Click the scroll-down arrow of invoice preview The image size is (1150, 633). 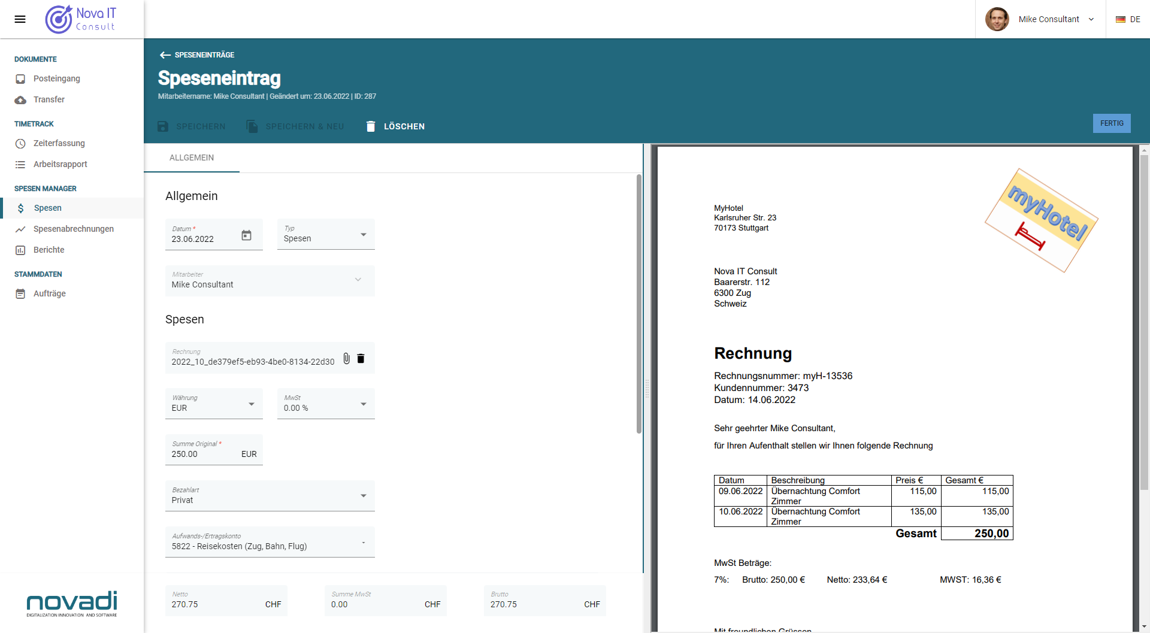click(x=1144, y=626)
